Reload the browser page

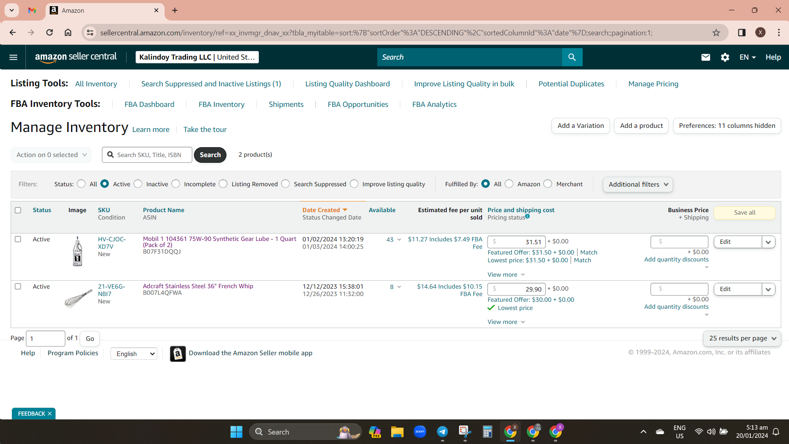(49, 32)
